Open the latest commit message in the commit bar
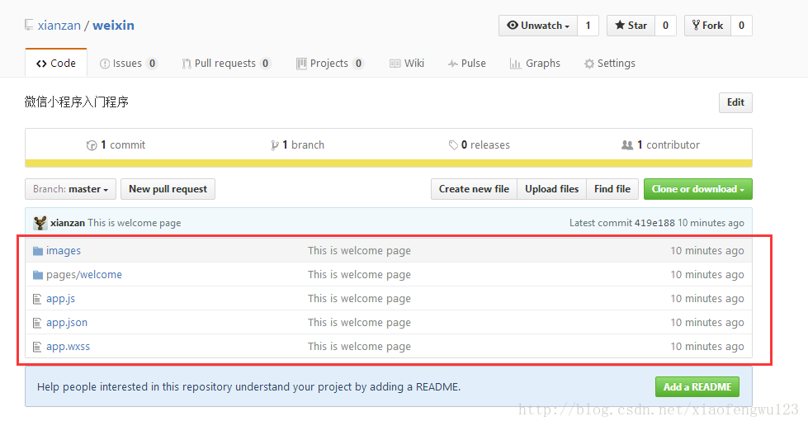The height and width of the screenshot is (426, 808). pos(135,223)
